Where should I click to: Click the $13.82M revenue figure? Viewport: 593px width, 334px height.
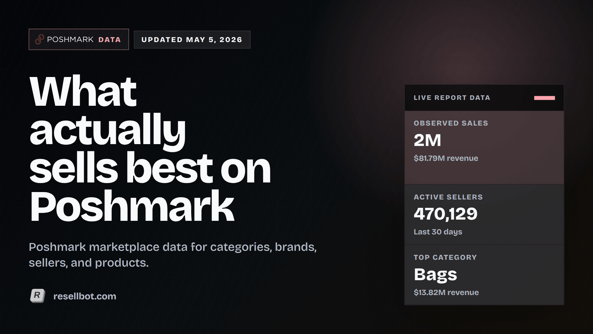pos(446,293)
